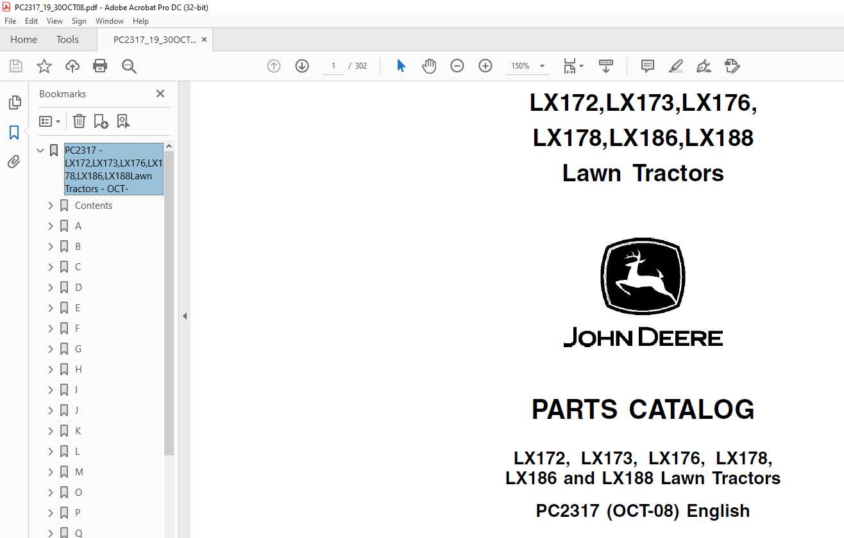Screen dimensions: 844x538
Task: Find current bookmark icon
Action: pyautogui.click(x=123, y=121)
